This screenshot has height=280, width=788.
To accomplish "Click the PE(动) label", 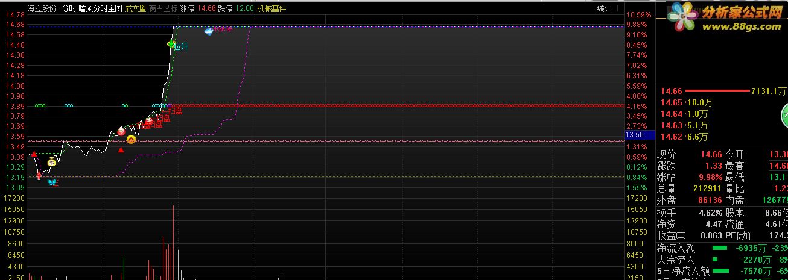I will pyautogui.click(x=739, y=235).
